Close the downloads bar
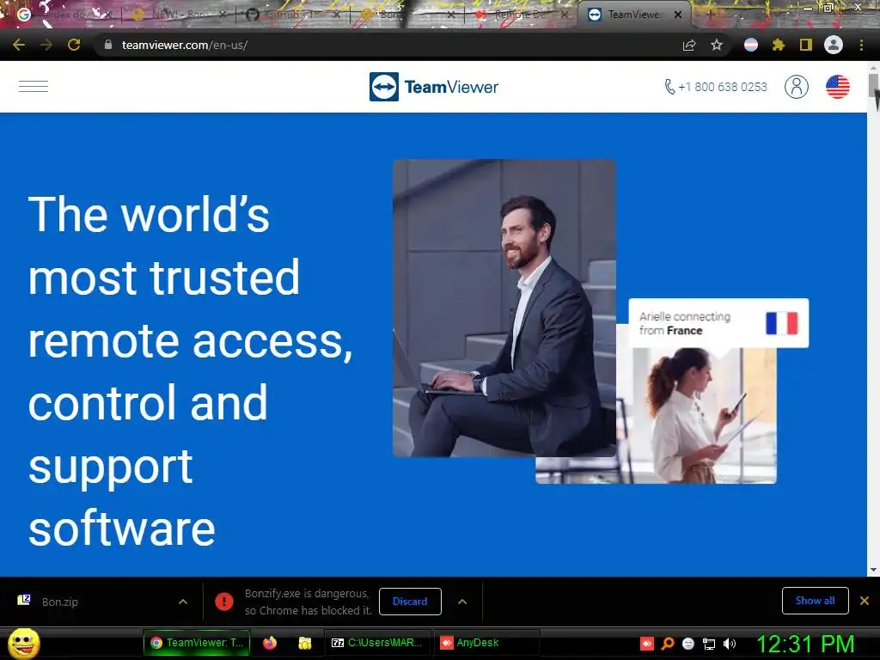This screenshot has width=880, height=660. 865,601
